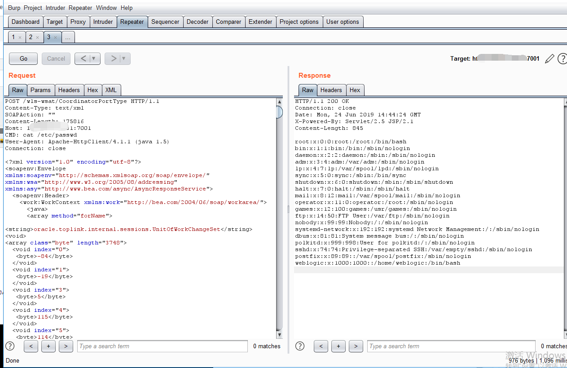
Task: Click the edit target pencil icon
Action: coord(549,59)
